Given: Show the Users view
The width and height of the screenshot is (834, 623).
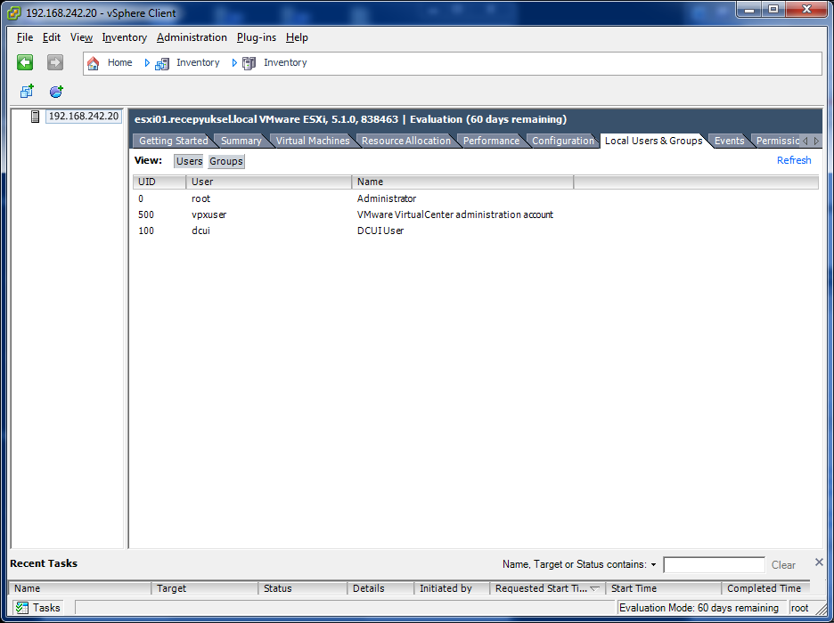Looking at the screenshot, I should tap(190, 161).
